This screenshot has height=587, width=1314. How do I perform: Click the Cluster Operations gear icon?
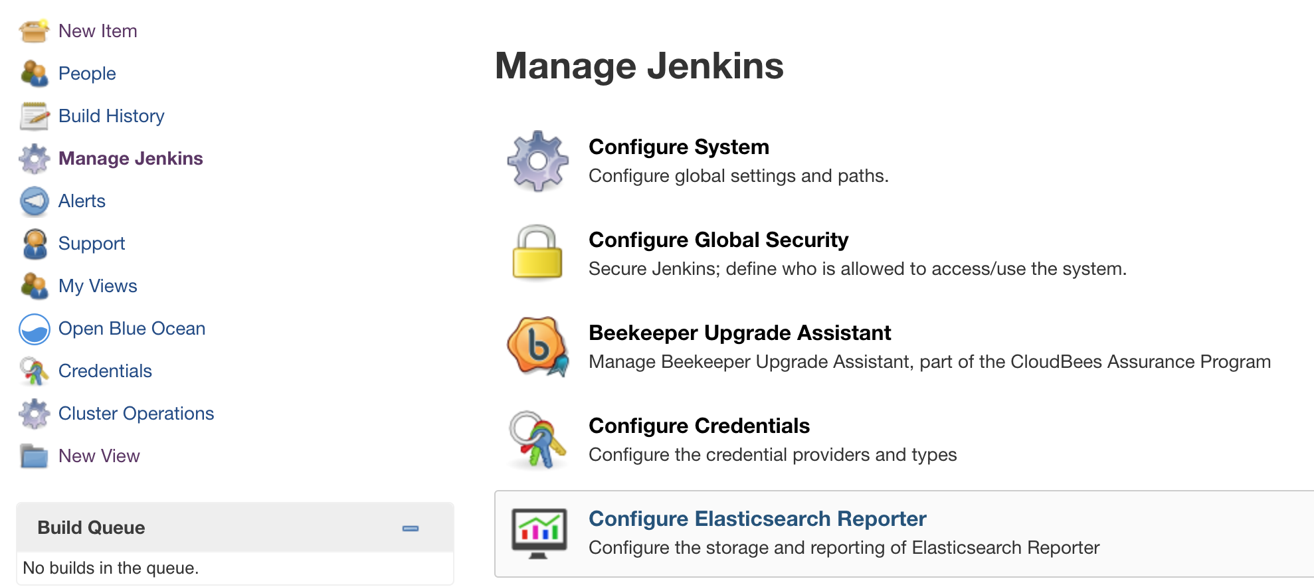(x=34, y=413)
